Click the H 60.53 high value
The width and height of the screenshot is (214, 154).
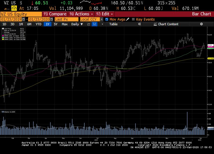(126, 8)
